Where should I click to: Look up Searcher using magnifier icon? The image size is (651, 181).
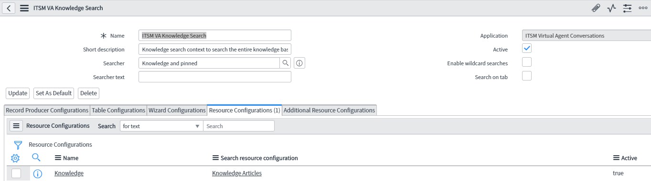pos(285,63)
